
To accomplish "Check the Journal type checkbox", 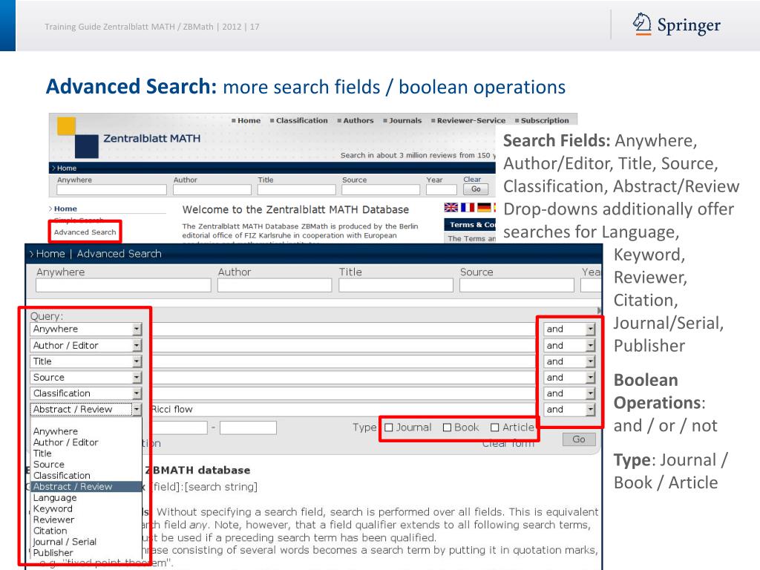I will (389, 427).
